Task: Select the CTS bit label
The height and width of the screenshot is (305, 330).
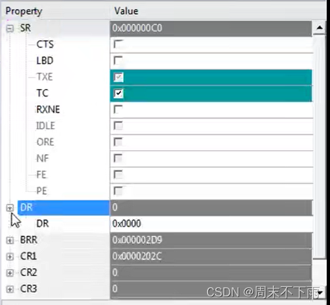Action: pos(45,44)
